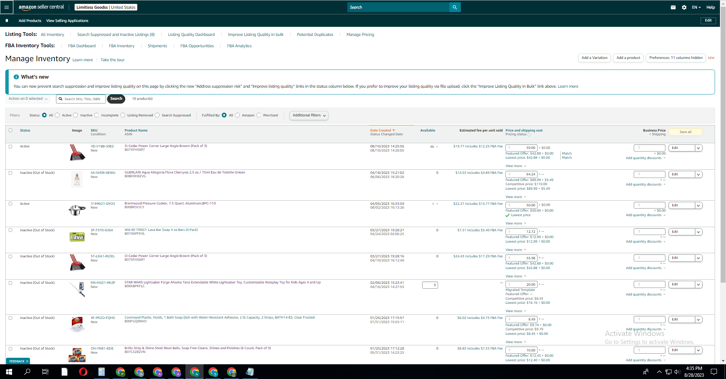Click the yellow Save all button
Screen dimensions: 726x379
pyautogui.click(x=686, y=132)
